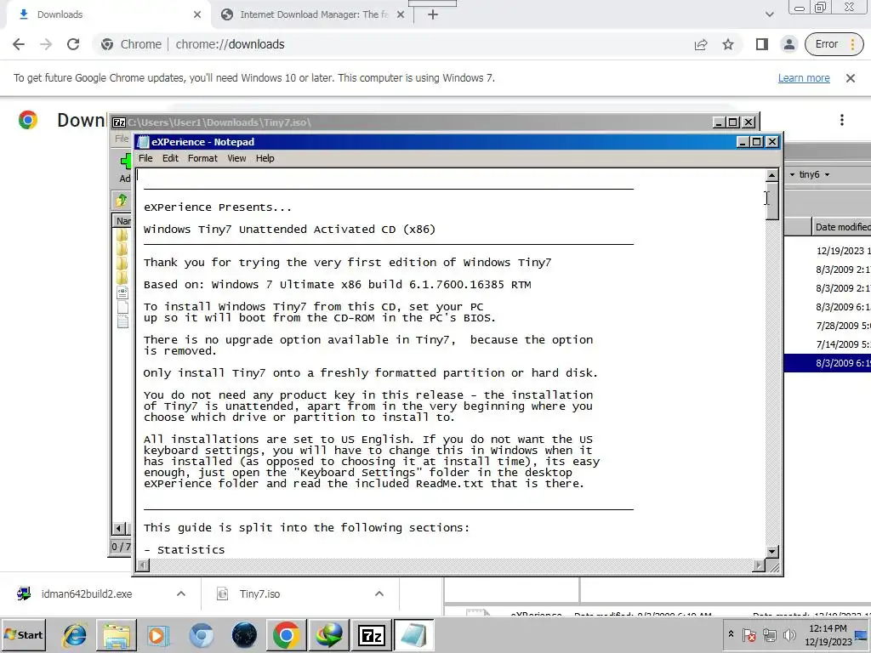The width and height of the screenshot is (871, 653).
Task: Dismiss the Windows 7 update infobar
Action: (x=850, y=78)
